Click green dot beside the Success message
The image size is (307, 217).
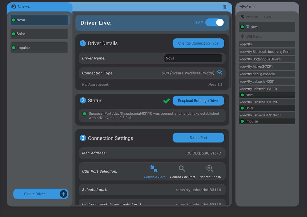pyautogui.click(x=84, y=114)
